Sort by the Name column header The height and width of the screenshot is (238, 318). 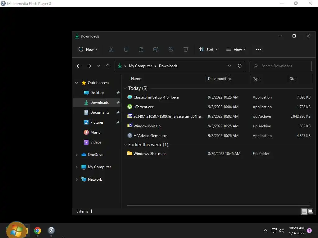point(136,78)
